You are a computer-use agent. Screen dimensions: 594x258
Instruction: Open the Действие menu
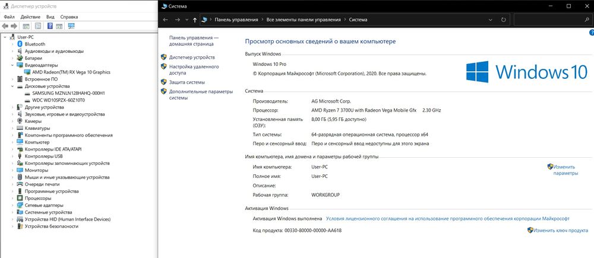[30, 17]
